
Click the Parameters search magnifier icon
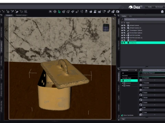141,70
